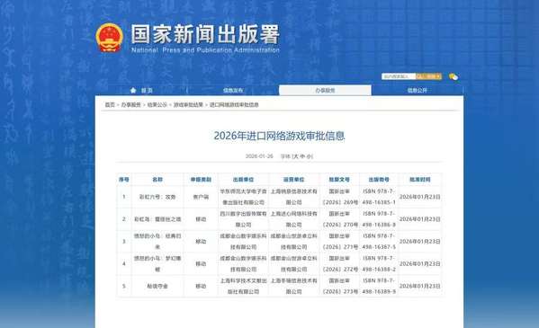Click the approval number [2026] 273号
The height and width of the screenshot is (328, 539).
click(x=339, y=286)
